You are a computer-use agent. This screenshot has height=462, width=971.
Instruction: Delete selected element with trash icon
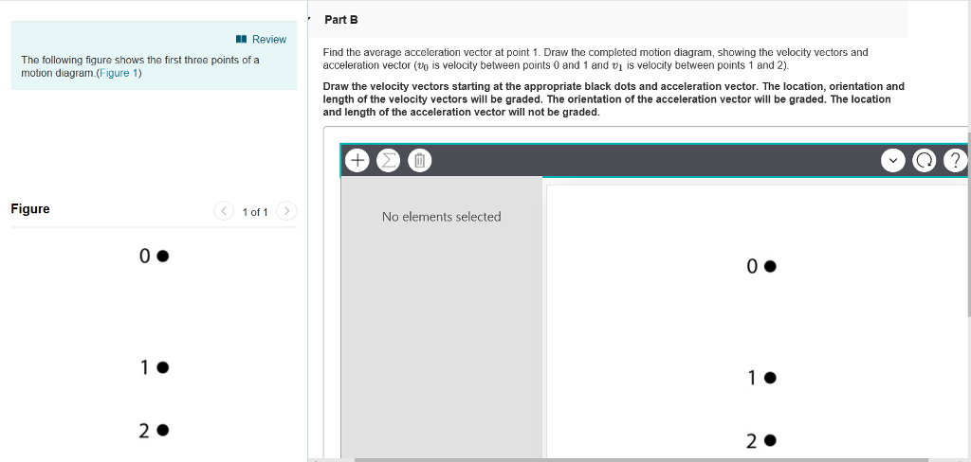[x=419, y=161]
